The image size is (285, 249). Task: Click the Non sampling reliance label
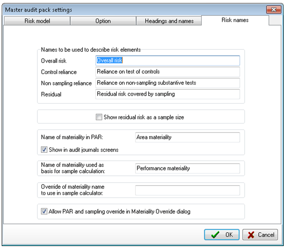66,83
